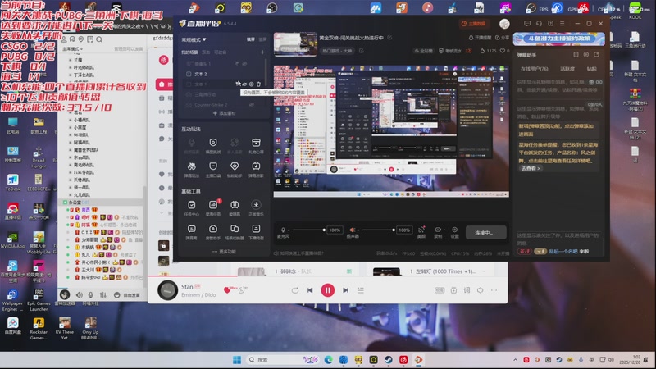The height and width of the screenshot is (369, 656).
Task: Click the user avatar in 直播伴侣 header
Action: [x=504, y=24]
